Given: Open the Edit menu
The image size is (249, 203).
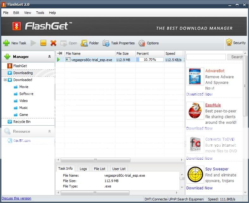Looking at the screenshot, I should [16, 13].
